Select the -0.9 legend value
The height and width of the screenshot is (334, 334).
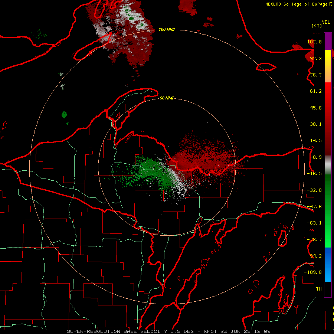(x=316, y=157)
